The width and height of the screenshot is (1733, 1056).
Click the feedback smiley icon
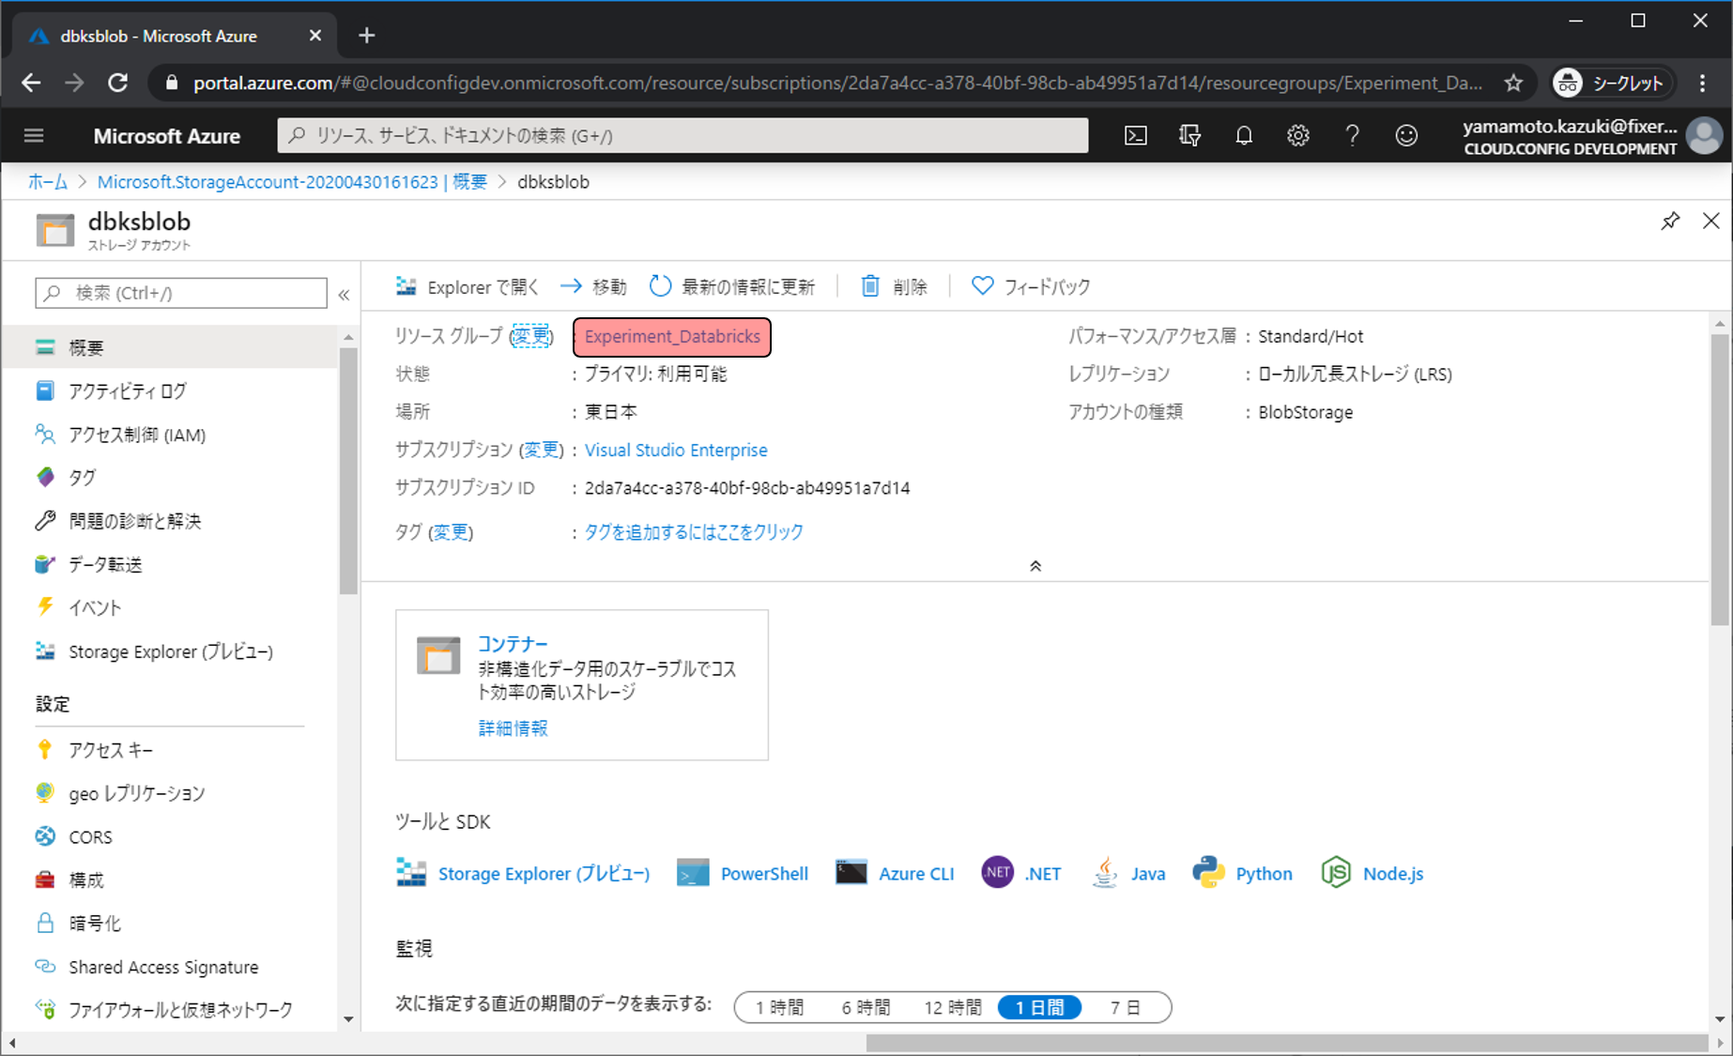(x=1405, y=136)
